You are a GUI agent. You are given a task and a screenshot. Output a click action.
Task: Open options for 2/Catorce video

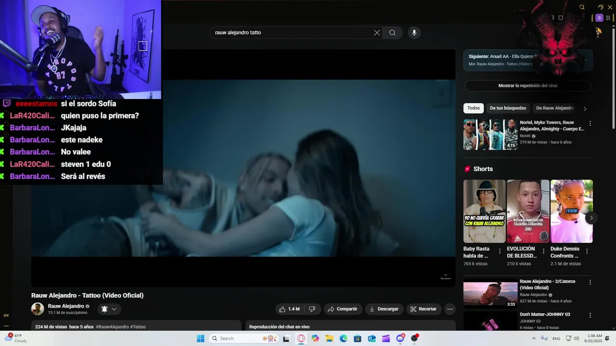(590, 283)
